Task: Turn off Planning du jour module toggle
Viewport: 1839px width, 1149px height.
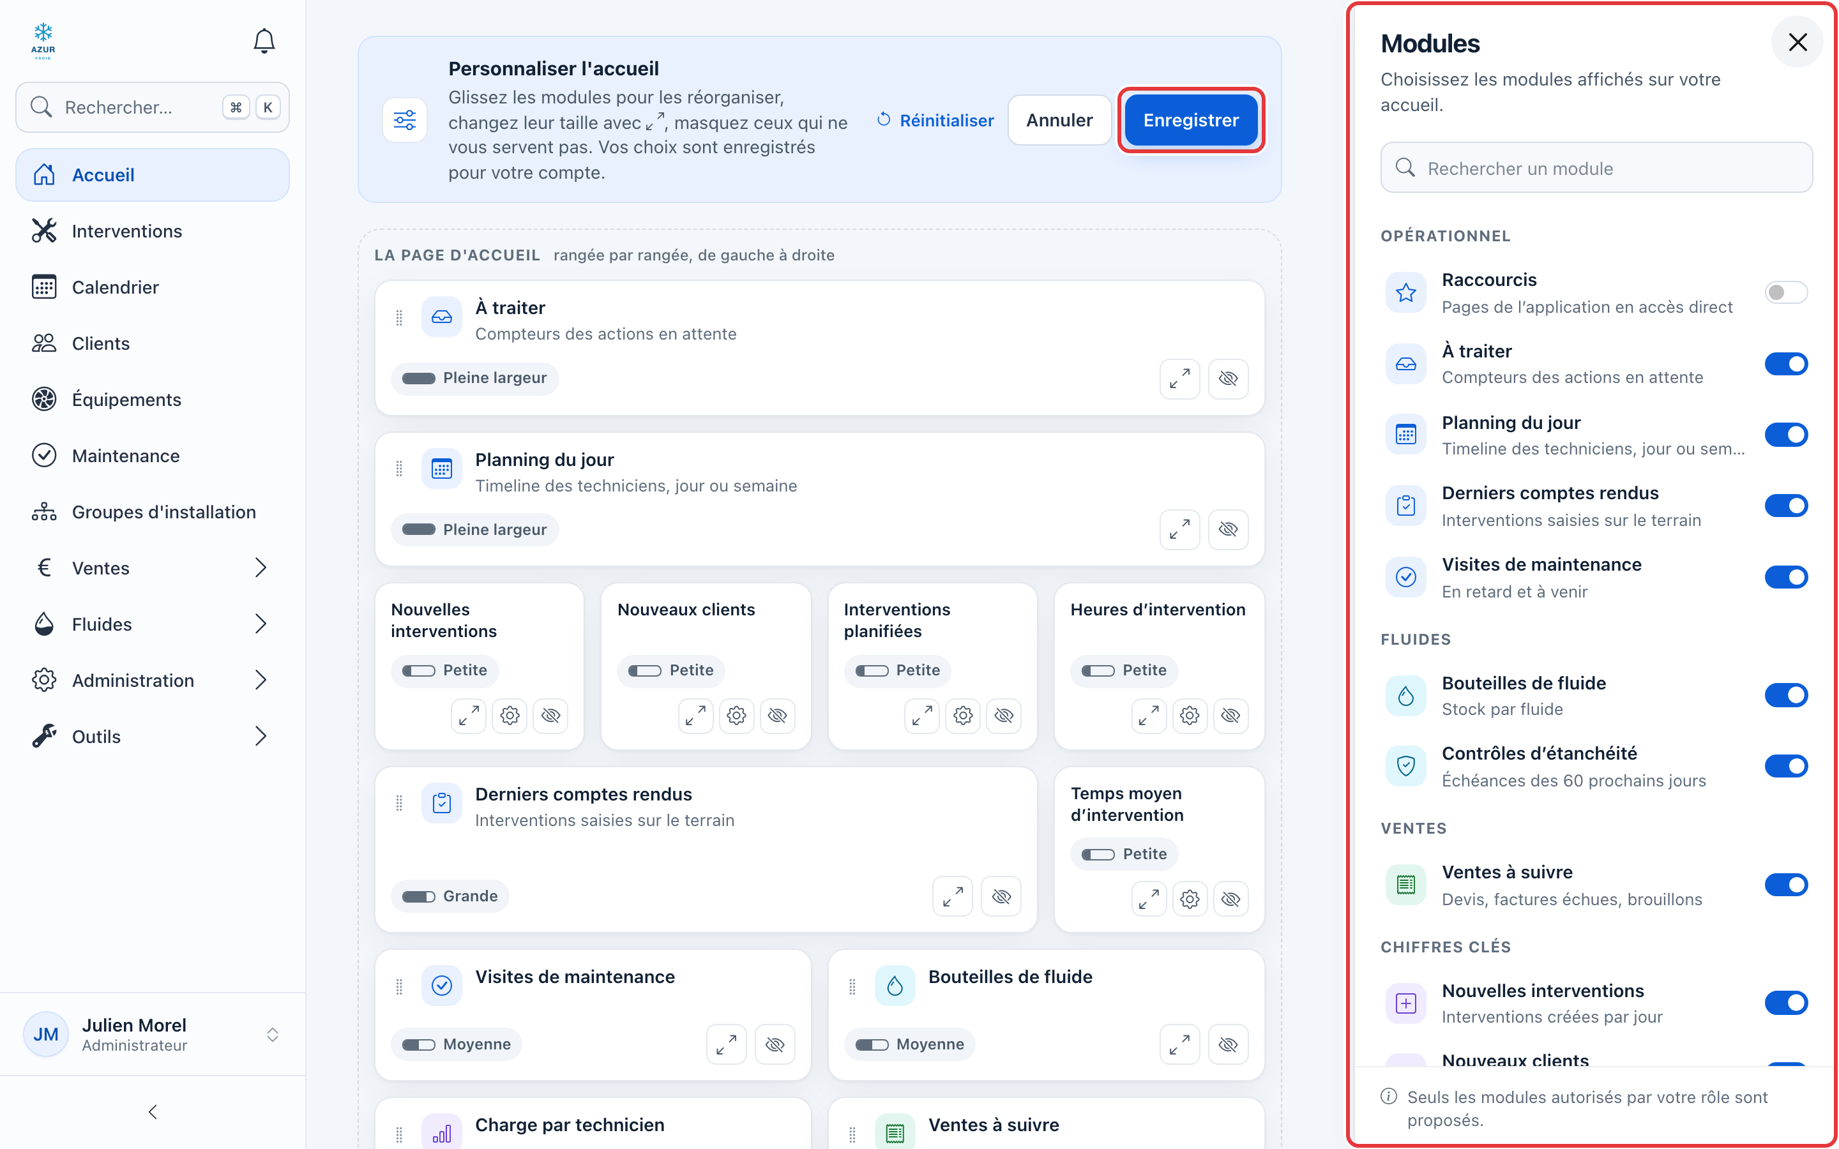Action: click(1786, 435)
